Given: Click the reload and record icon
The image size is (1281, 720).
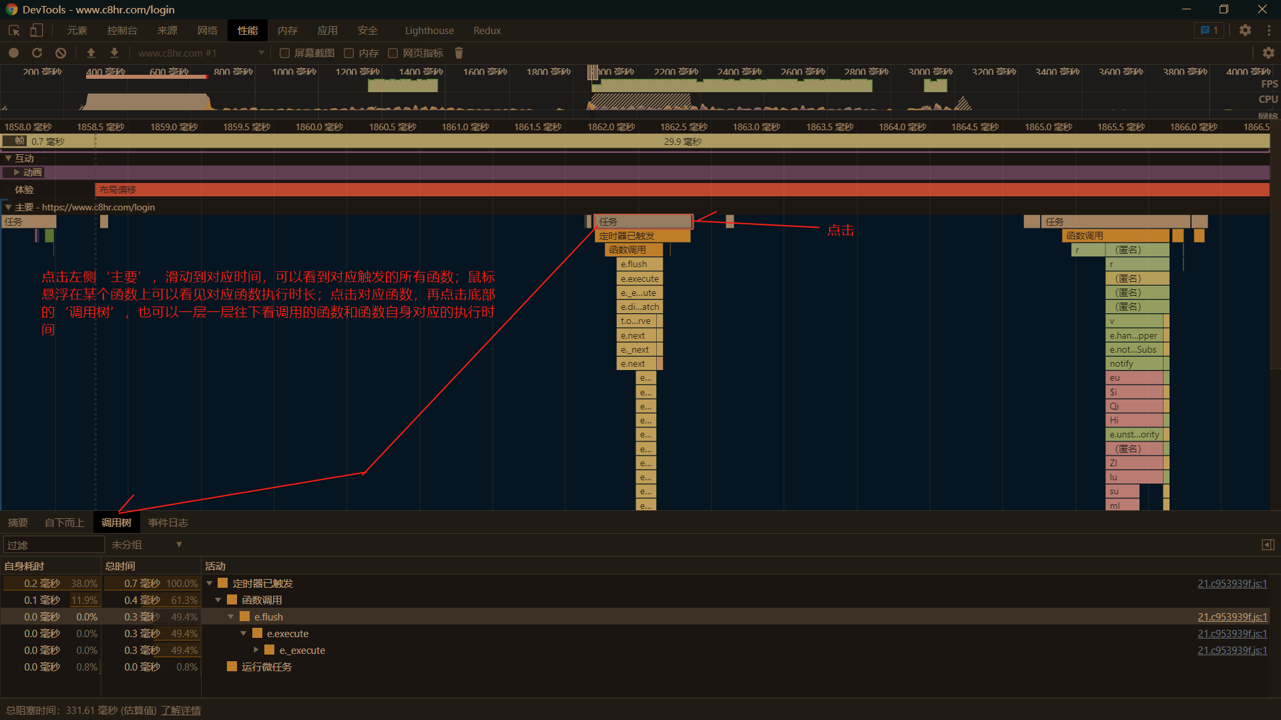Looking at the screenshot, I should (x=37, y=53).
